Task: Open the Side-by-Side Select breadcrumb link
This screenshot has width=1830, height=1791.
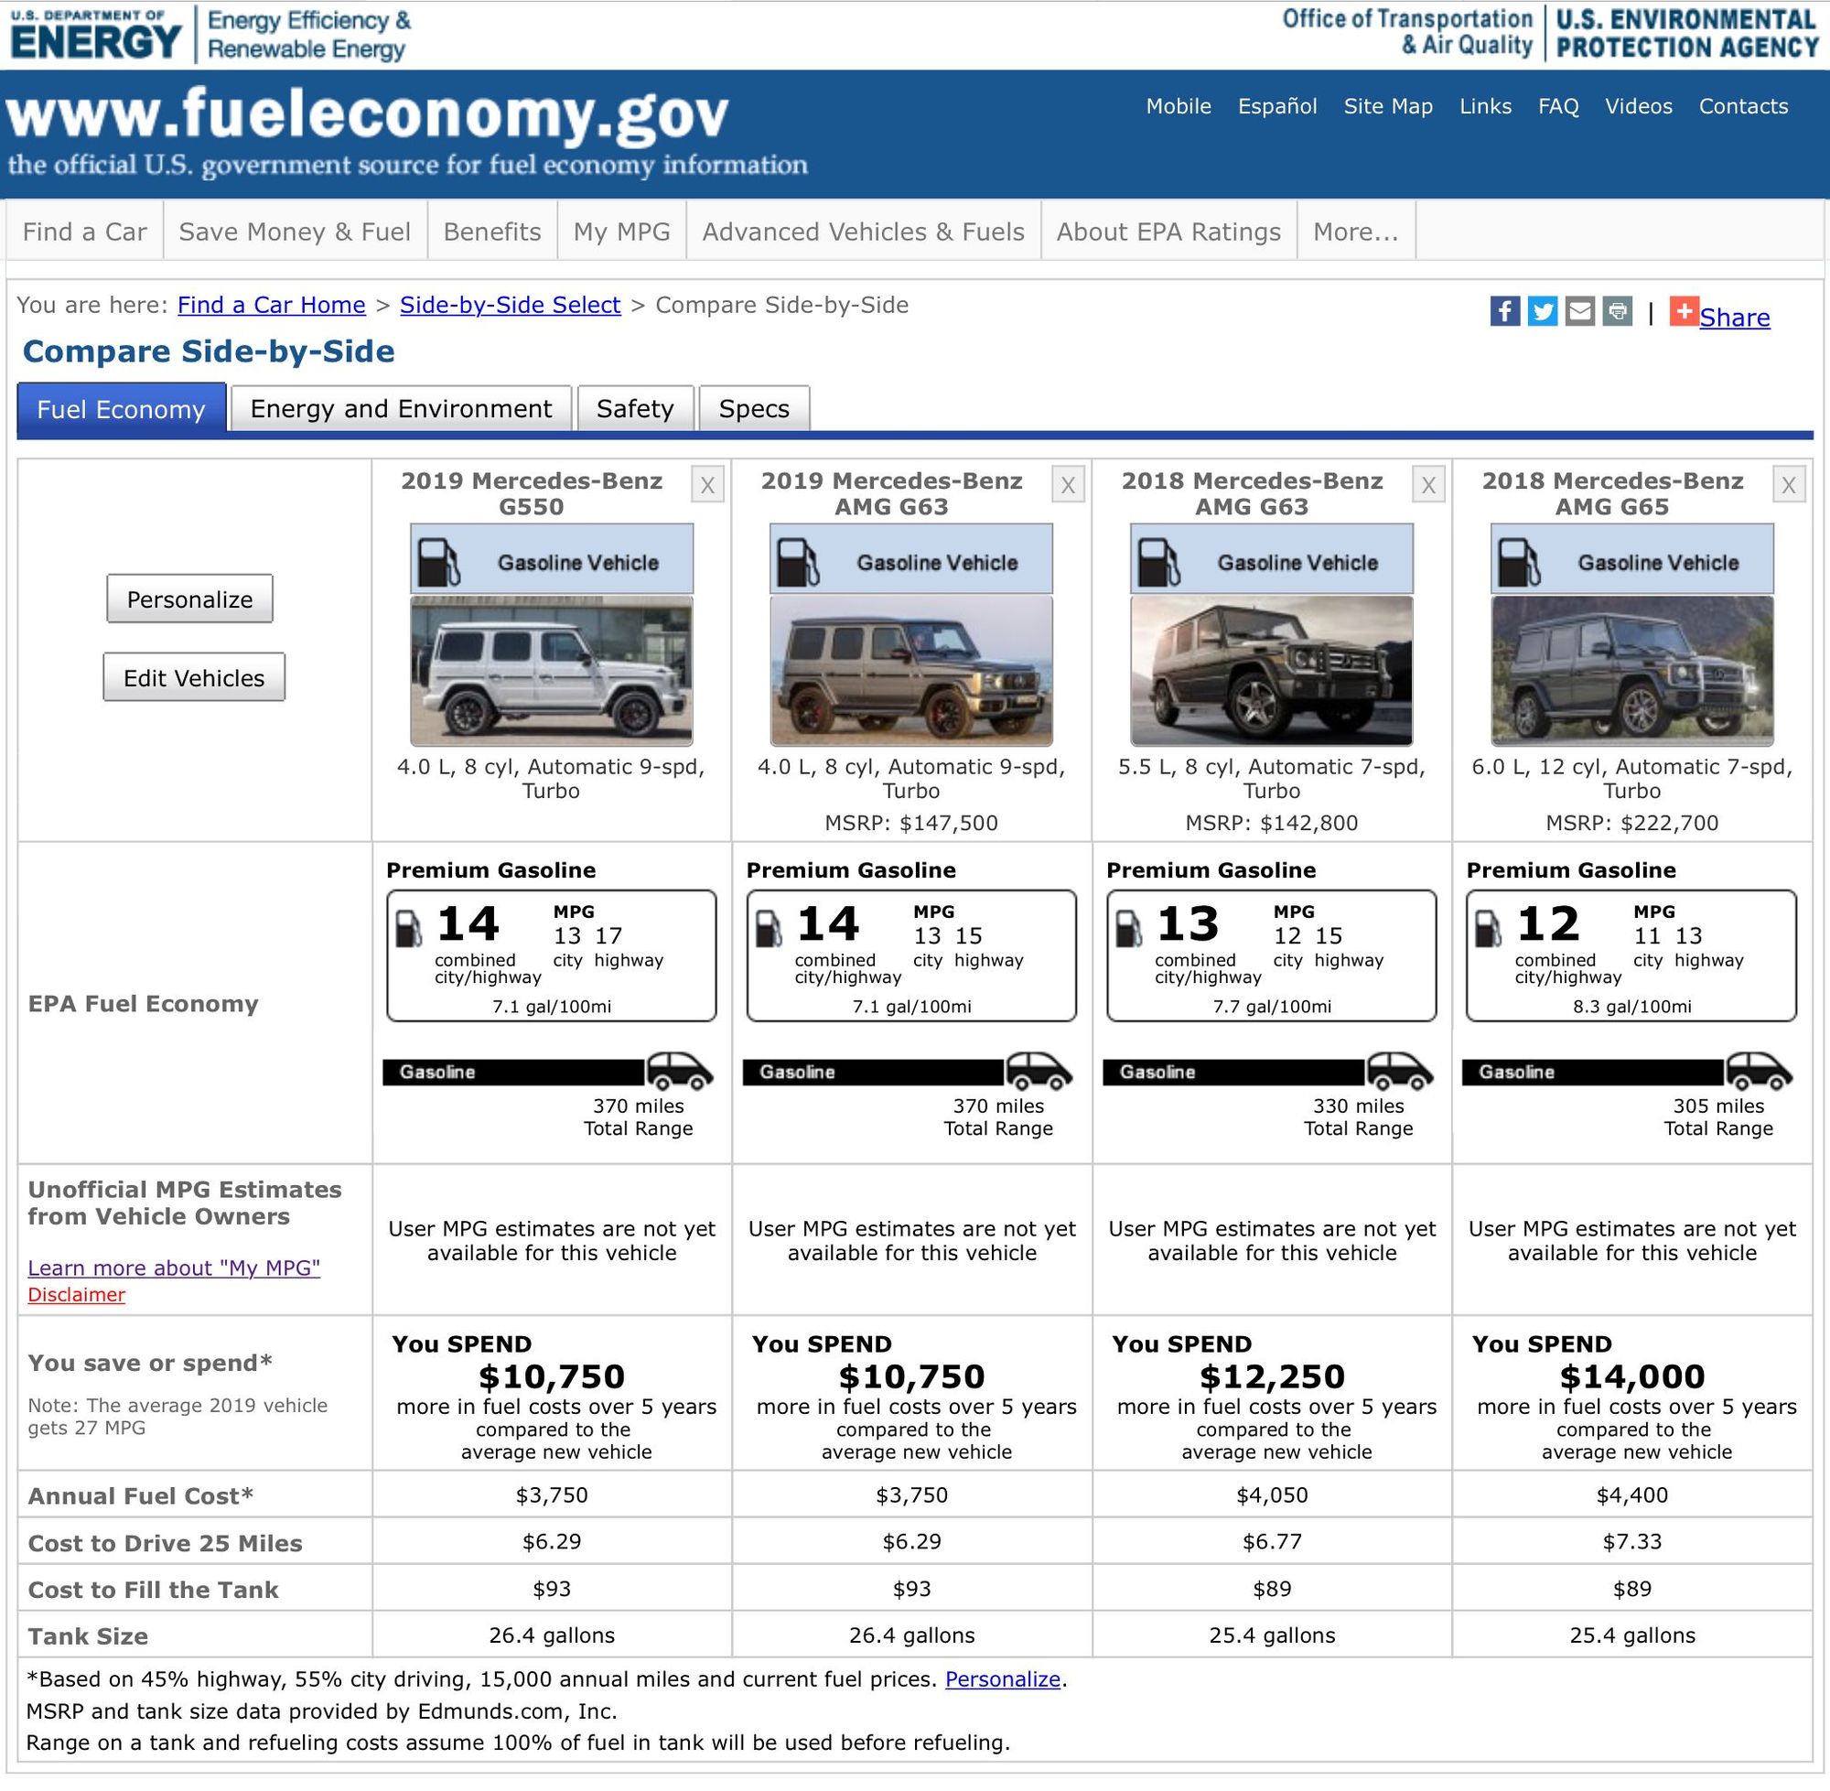Action: point(510,305)
